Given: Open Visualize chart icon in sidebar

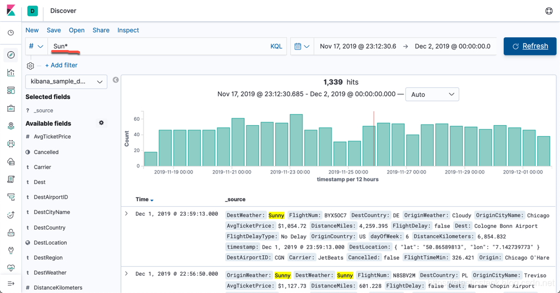Looking at the screenshot, I should click(x=11, y=72).
